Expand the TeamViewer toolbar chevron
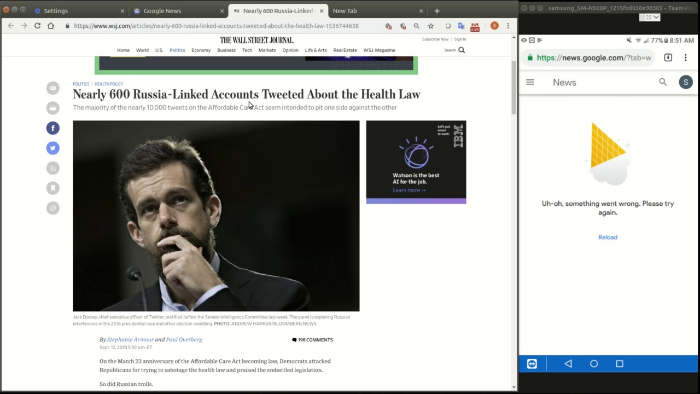 pyautogui.click(x=656, y=17)
